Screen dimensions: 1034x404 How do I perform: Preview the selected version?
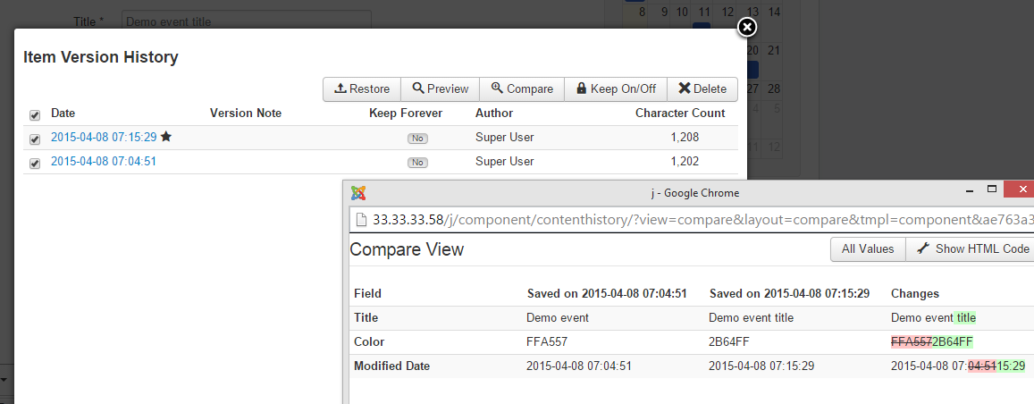[x=440, y=88]
